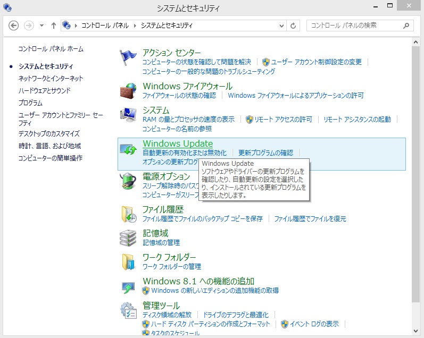Image resolution: width=424 pixels, height=338 pixels.
Task: Open the Power Options battery icon
Action: (x=128, y=181)
